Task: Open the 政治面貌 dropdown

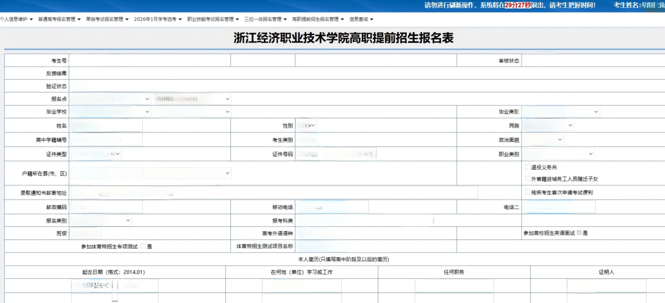Action: [x=543, y=139]
